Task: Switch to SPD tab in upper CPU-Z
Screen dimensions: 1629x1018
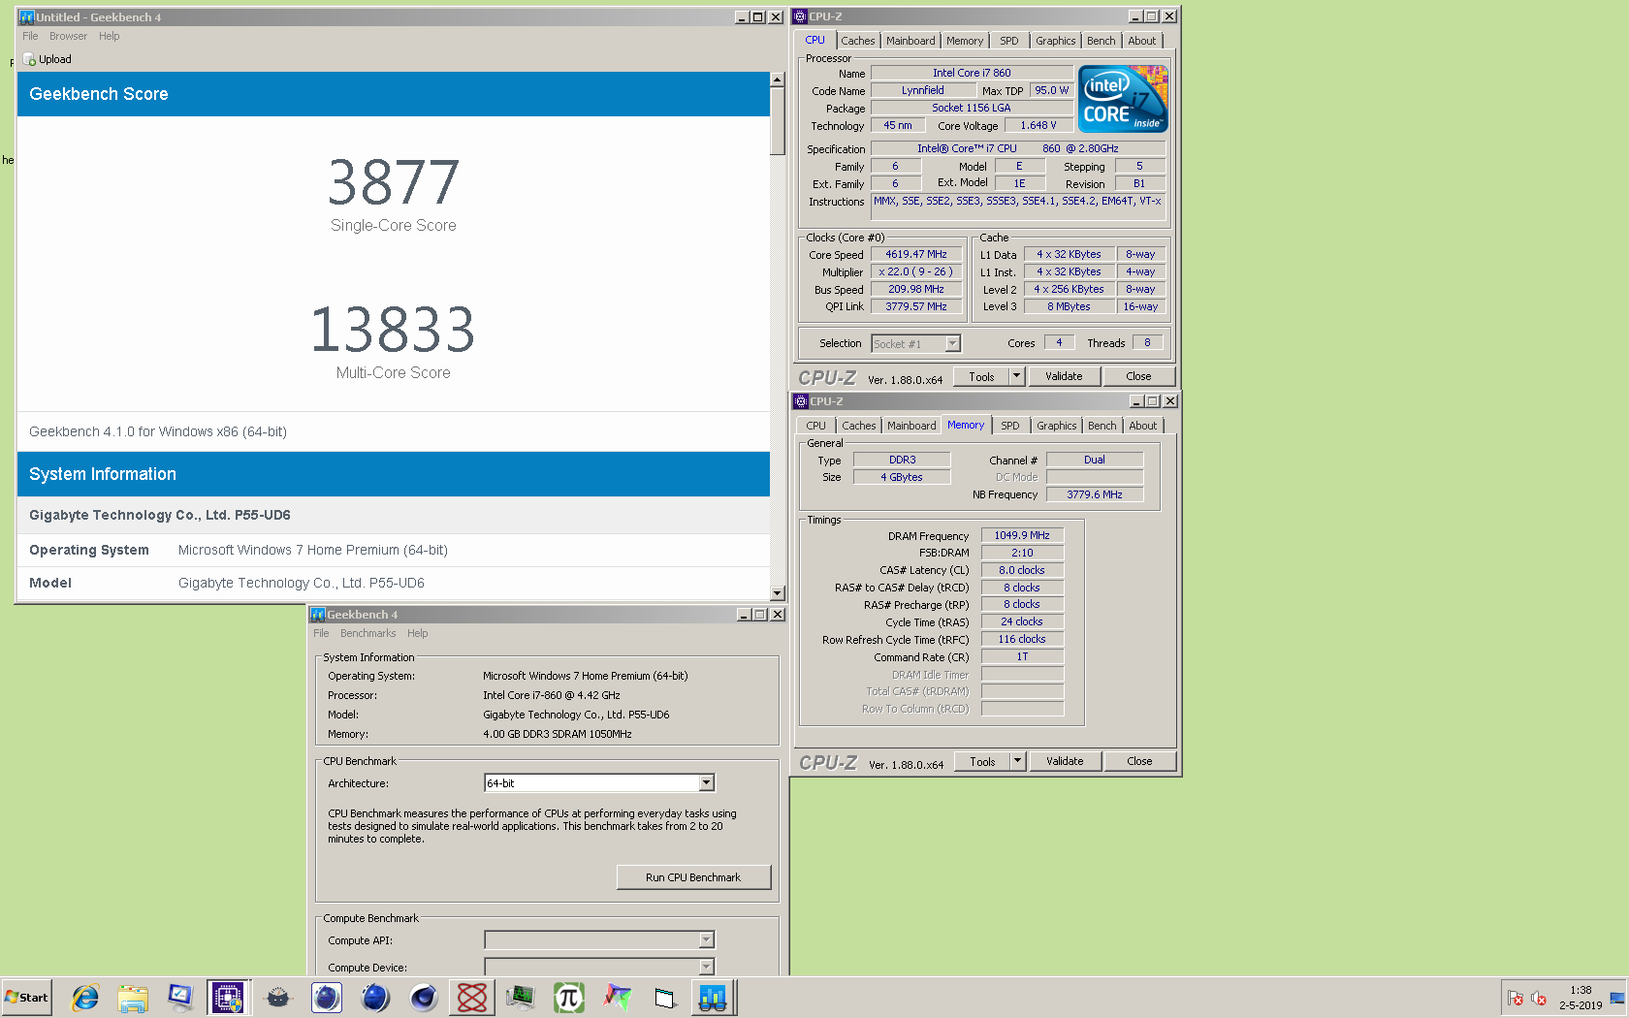Action: (x=1009, y=41)
